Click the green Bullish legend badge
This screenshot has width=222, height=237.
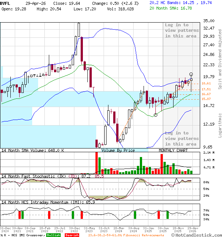[53, 235]
